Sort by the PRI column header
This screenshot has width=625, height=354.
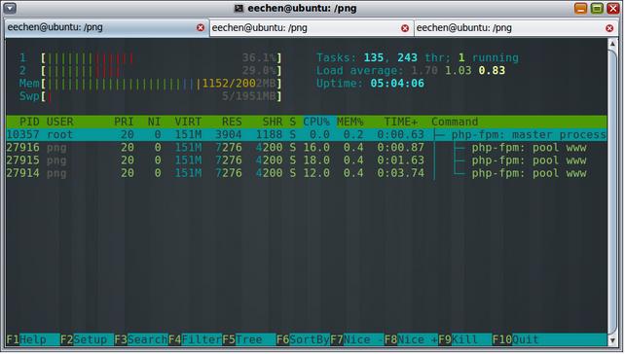124,122
